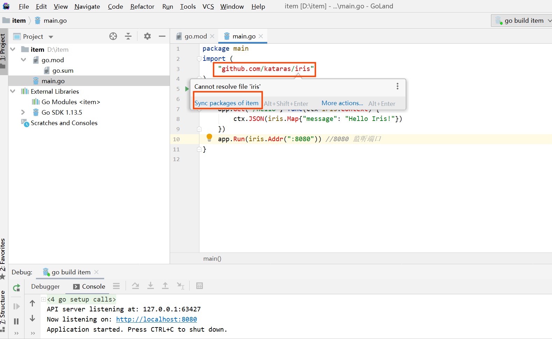Click More actions... link
Screen dimensions: 552x339
click(x=342, y=103)
